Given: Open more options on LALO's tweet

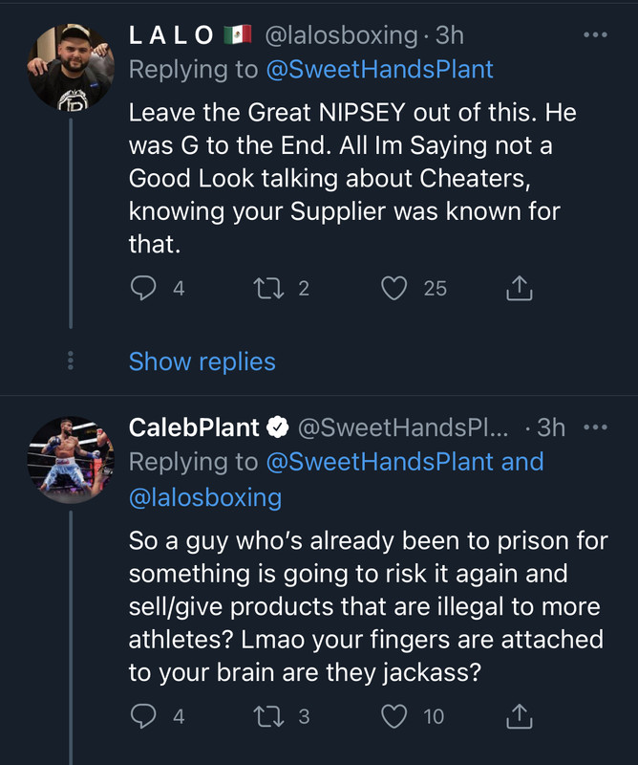Looking at the screenshot, I should (x=595, y=35).
